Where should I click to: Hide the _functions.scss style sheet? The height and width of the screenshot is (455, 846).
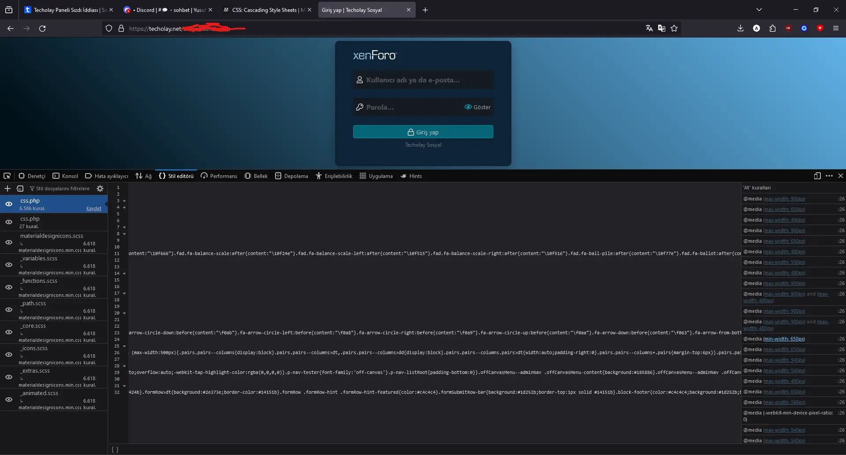point(9,287)
